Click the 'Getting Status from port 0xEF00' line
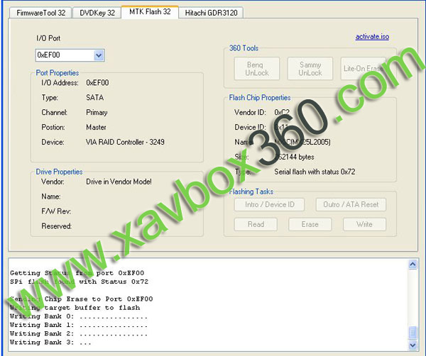 (77, 273)
